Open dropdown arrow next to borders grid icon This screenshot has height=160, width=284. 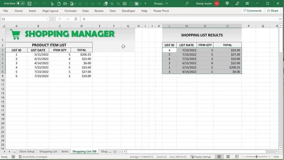click(x=140, y=4)
